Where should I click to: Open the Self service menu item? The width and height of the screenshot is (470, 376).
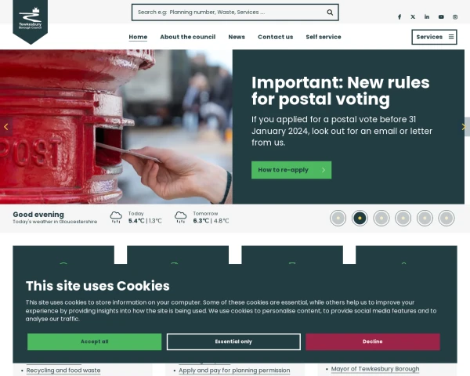click(x=324, y=37)
